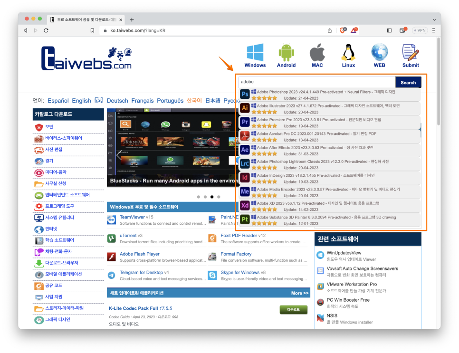Image resolution: width=459 pixels, height=353 pixels.
Task: Switch language to Deutsch
Action: (x=117, y=101)
